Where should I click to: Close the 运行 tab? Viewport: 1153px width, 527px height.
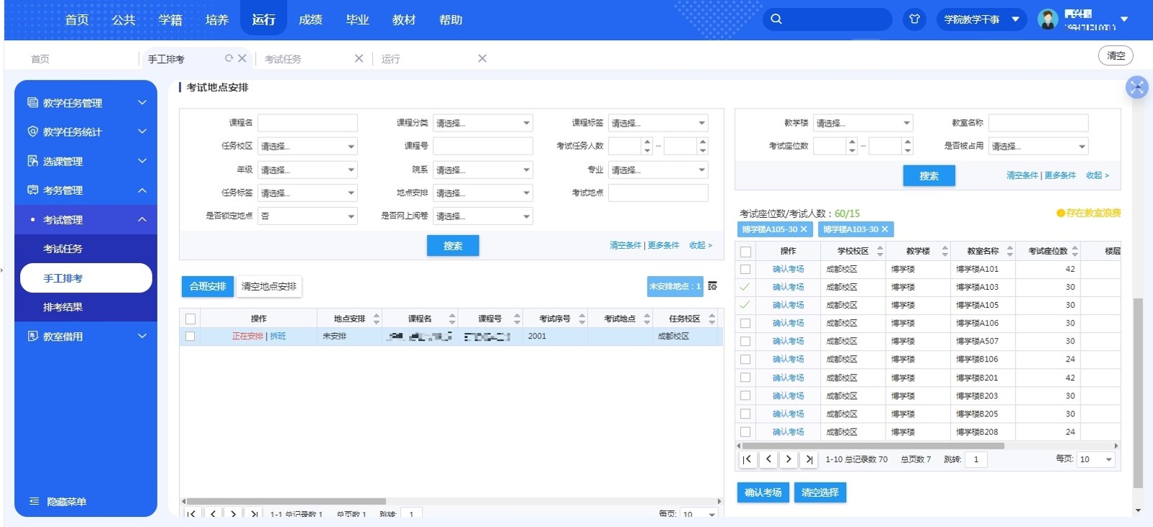point(482,58)
